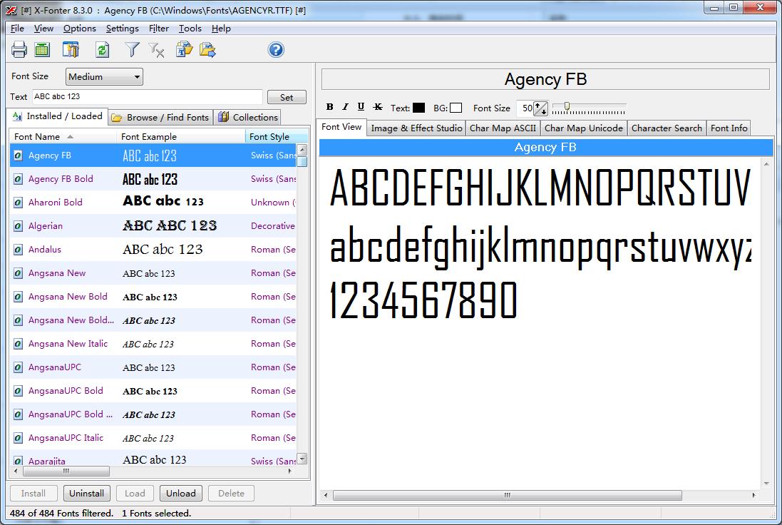Switch to the Browse / Find Fonts tab
The height and width of the screenshot is (525, 782).
pos(160,117)
